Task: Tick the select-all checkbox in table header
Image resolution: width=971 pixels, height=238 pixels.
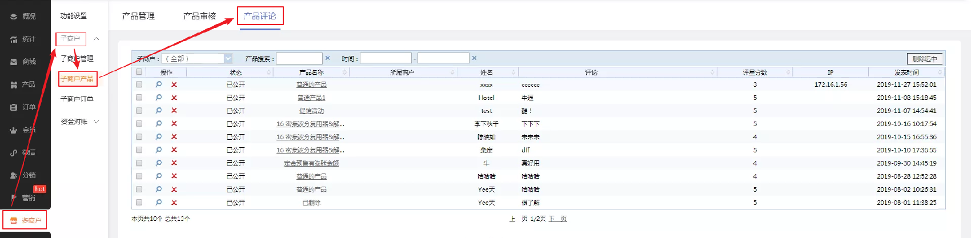Action: click(139, 72)
